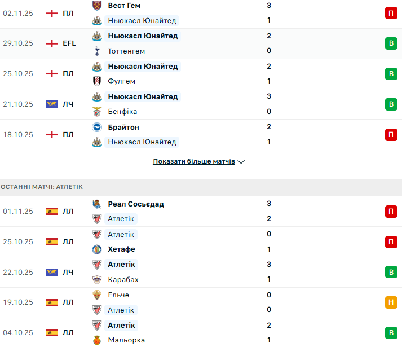Select EFL league label on 29.10.25 row
The image size is (402, 347).
(x=69, y=43)
